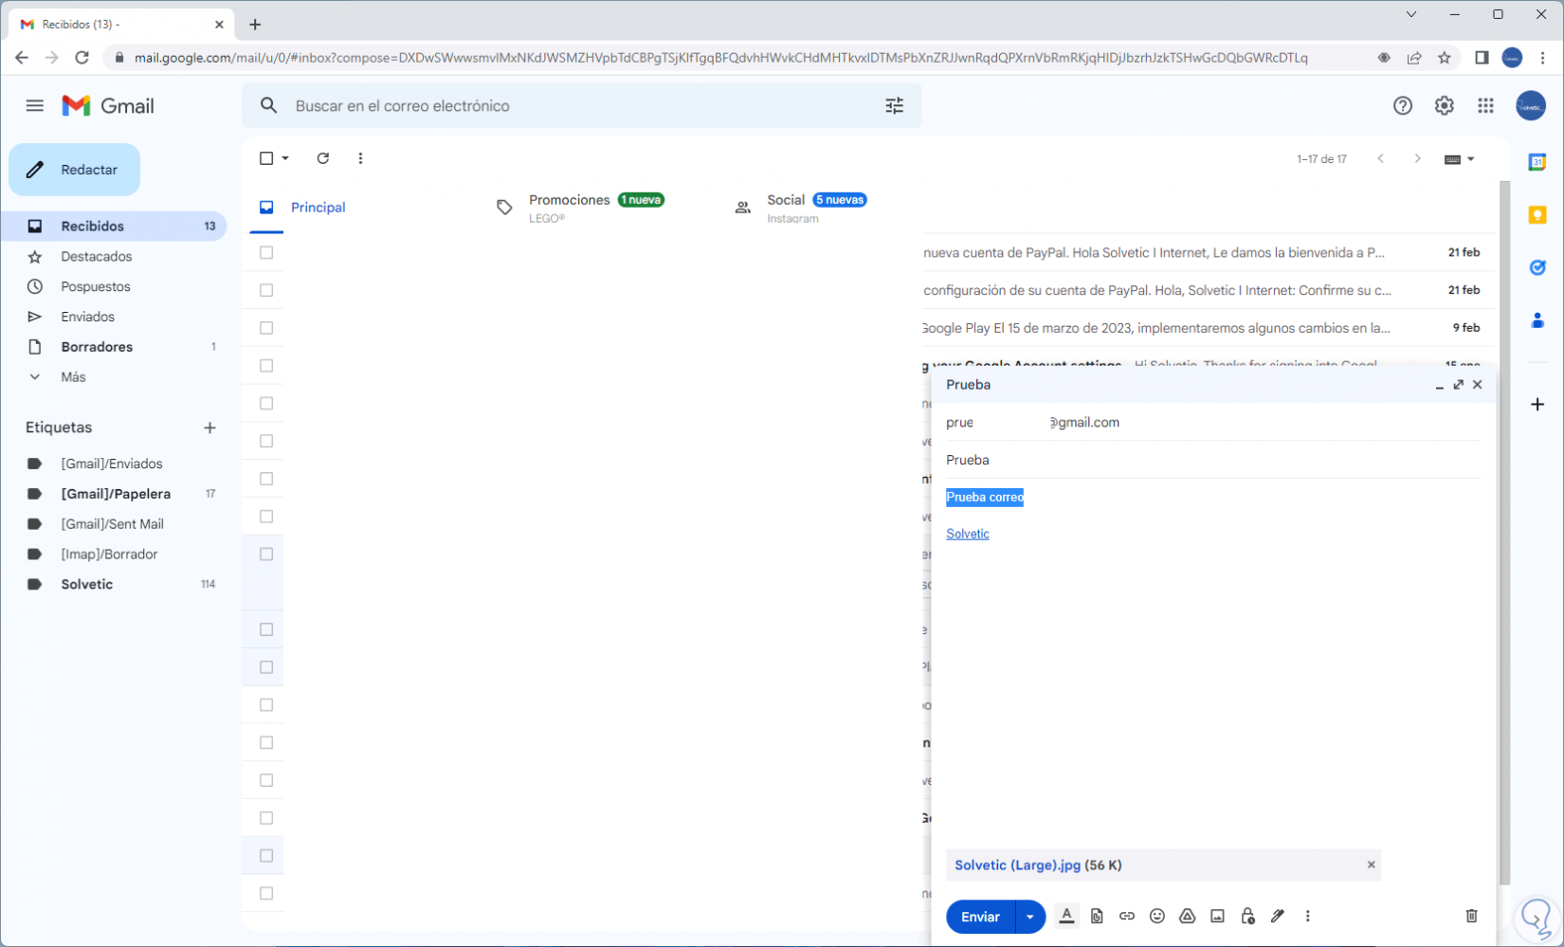Remove the Solvetic (Large).jpg attachment

1371,865
